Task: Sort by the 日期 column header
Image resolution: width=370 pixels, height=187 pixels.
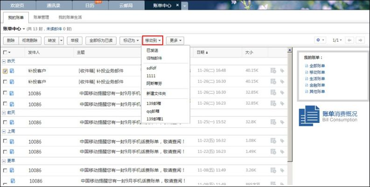Action: coord(202,52)
